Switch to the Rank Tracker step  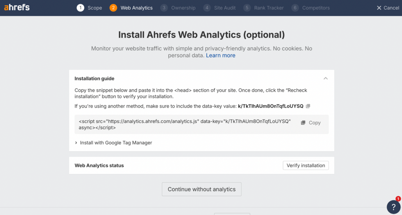point(263,8)
